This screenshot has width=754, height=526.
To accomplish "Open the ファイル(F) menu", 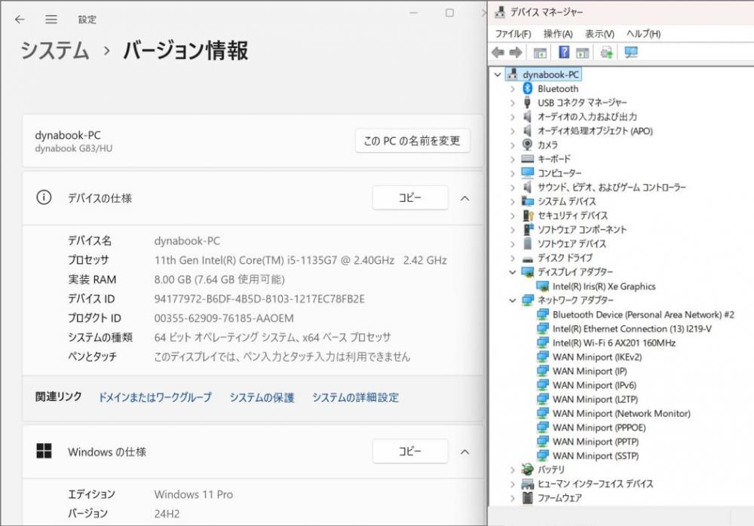I will pos(513,34).
